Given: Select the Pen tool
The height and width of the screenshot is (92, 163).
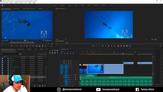Looking at the screenshot, I should 52,53.
